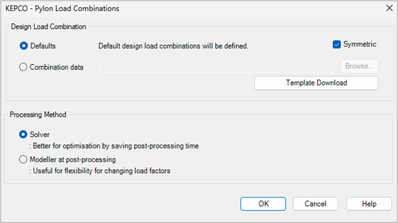Pick Modeller at post-processing radio option

click(23, 160)
